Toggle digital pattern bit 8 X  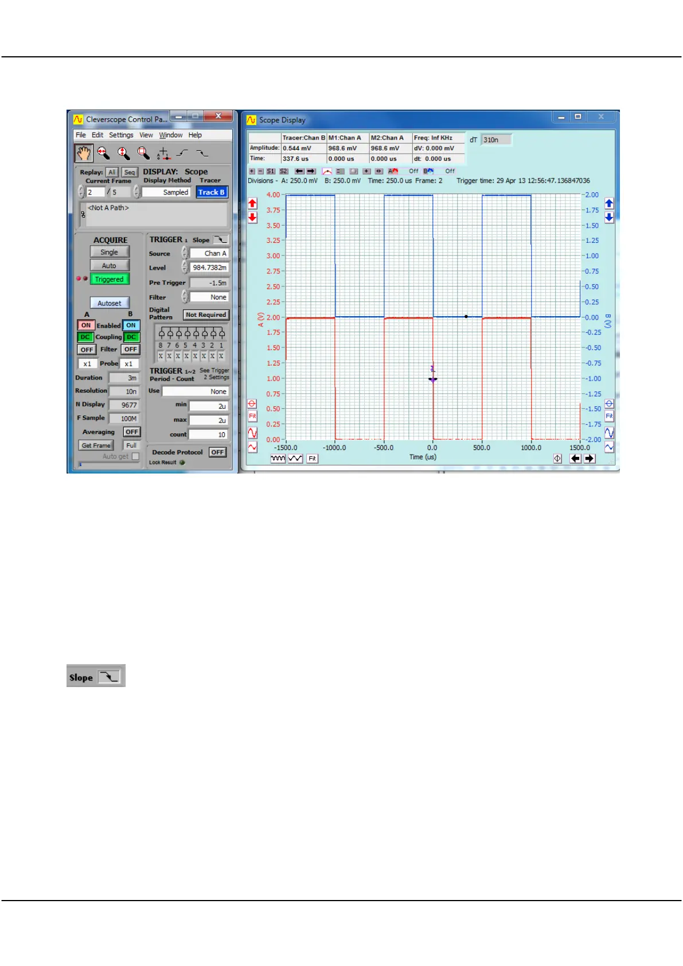point(161,356)
